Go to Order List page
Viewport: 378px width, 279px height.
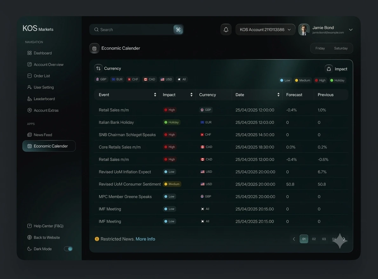click(38, 76)
